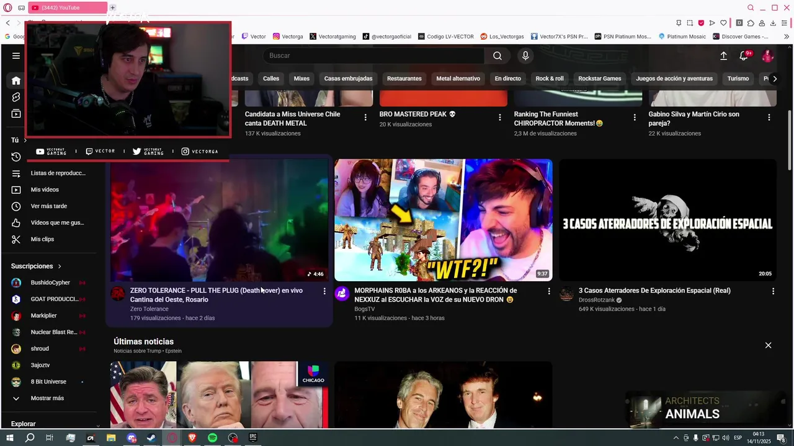The image size is (794, 446).
Task: Click the search magnifier button
Action: pyautogui.click(x=497, y=56)
